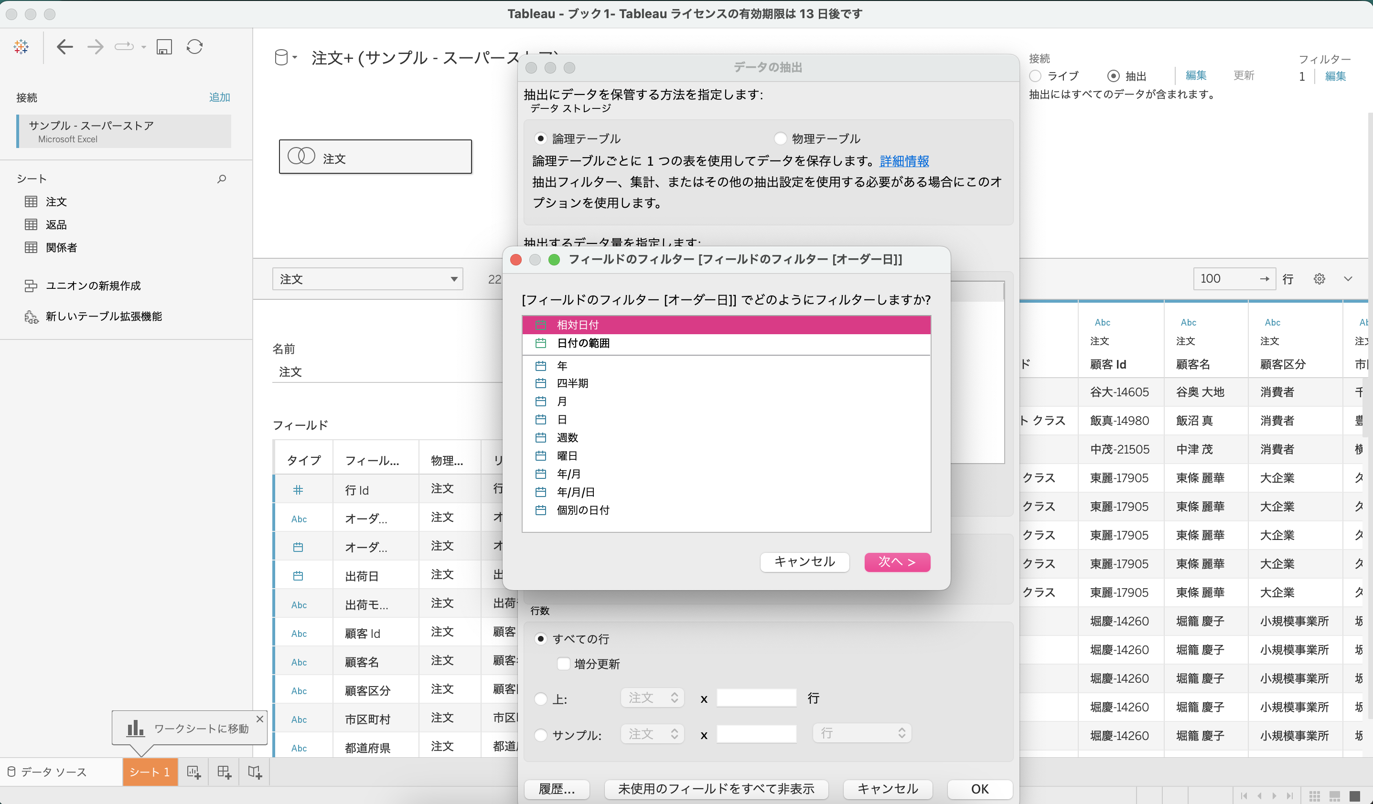Enable the 増分更新 checkbox
Viewport: 1373px width, 804px height.
click(x=563, y=664)
